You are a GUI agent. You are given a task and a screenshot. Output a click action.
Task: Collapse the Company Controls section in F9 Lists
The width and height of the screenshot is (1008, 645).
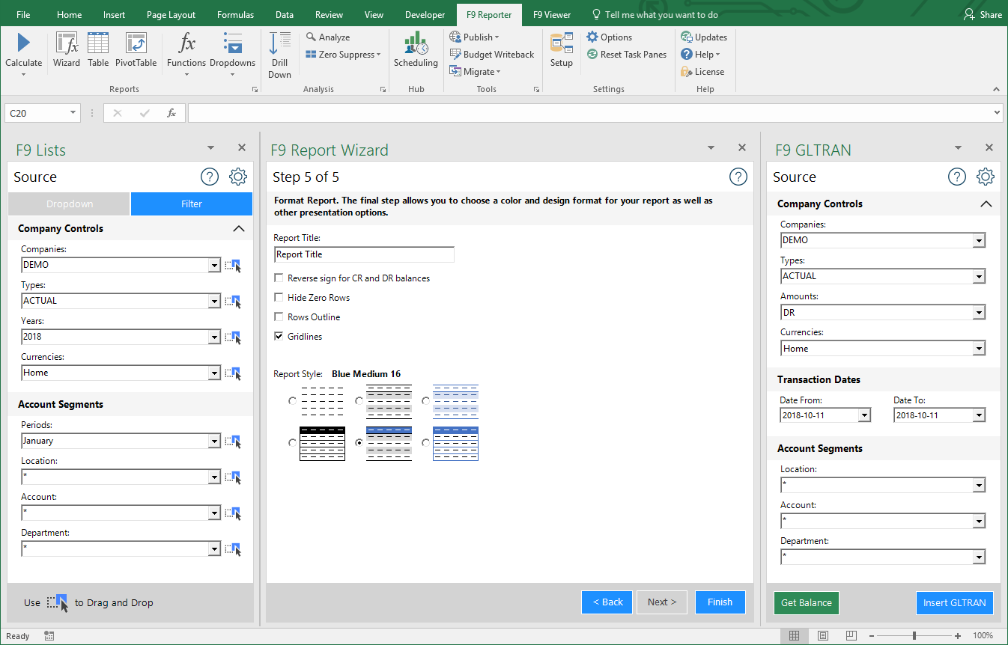point(238,229)
